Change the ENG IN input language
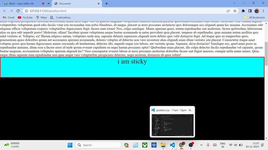Viewport: 268px width, 150px height. point(222,145)
